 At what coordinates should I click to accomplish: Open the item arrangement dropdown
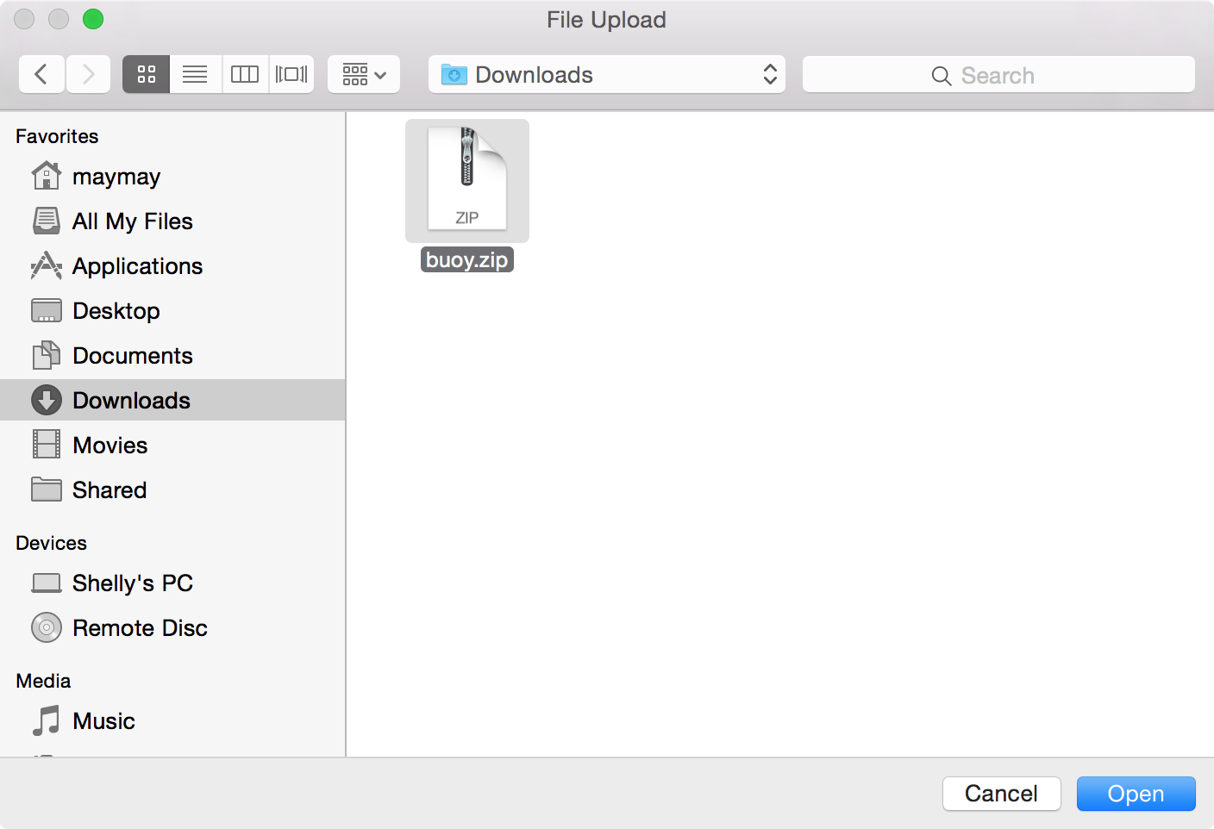coord(364,74)
